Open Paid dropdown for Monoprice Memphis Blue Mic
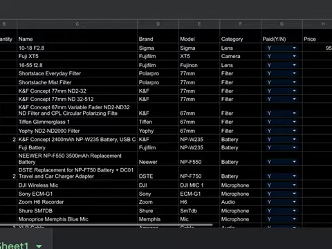 point(294,219)
